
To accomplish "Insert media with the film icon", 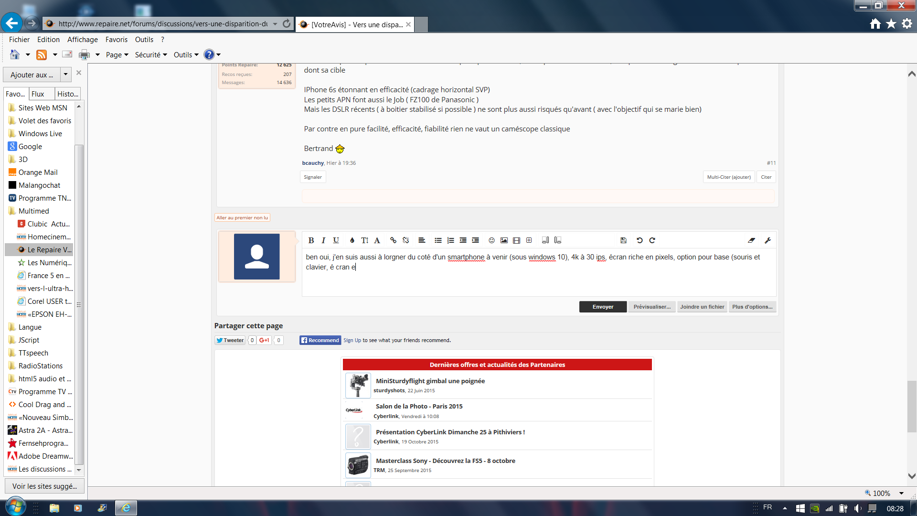I will [x=516, y=240].
